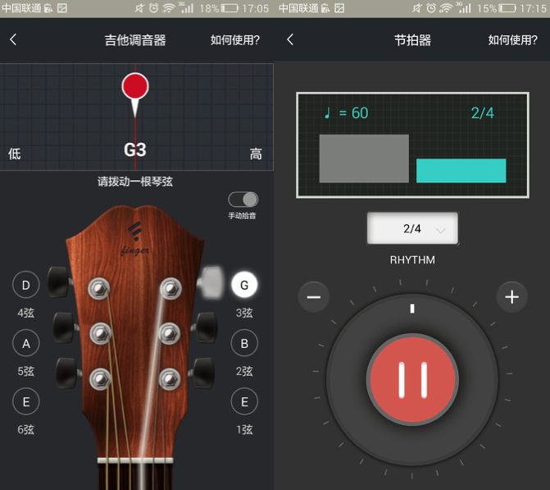Select the A string button (5弦)
Screen dimensions: 550x490
pos(26,343)
